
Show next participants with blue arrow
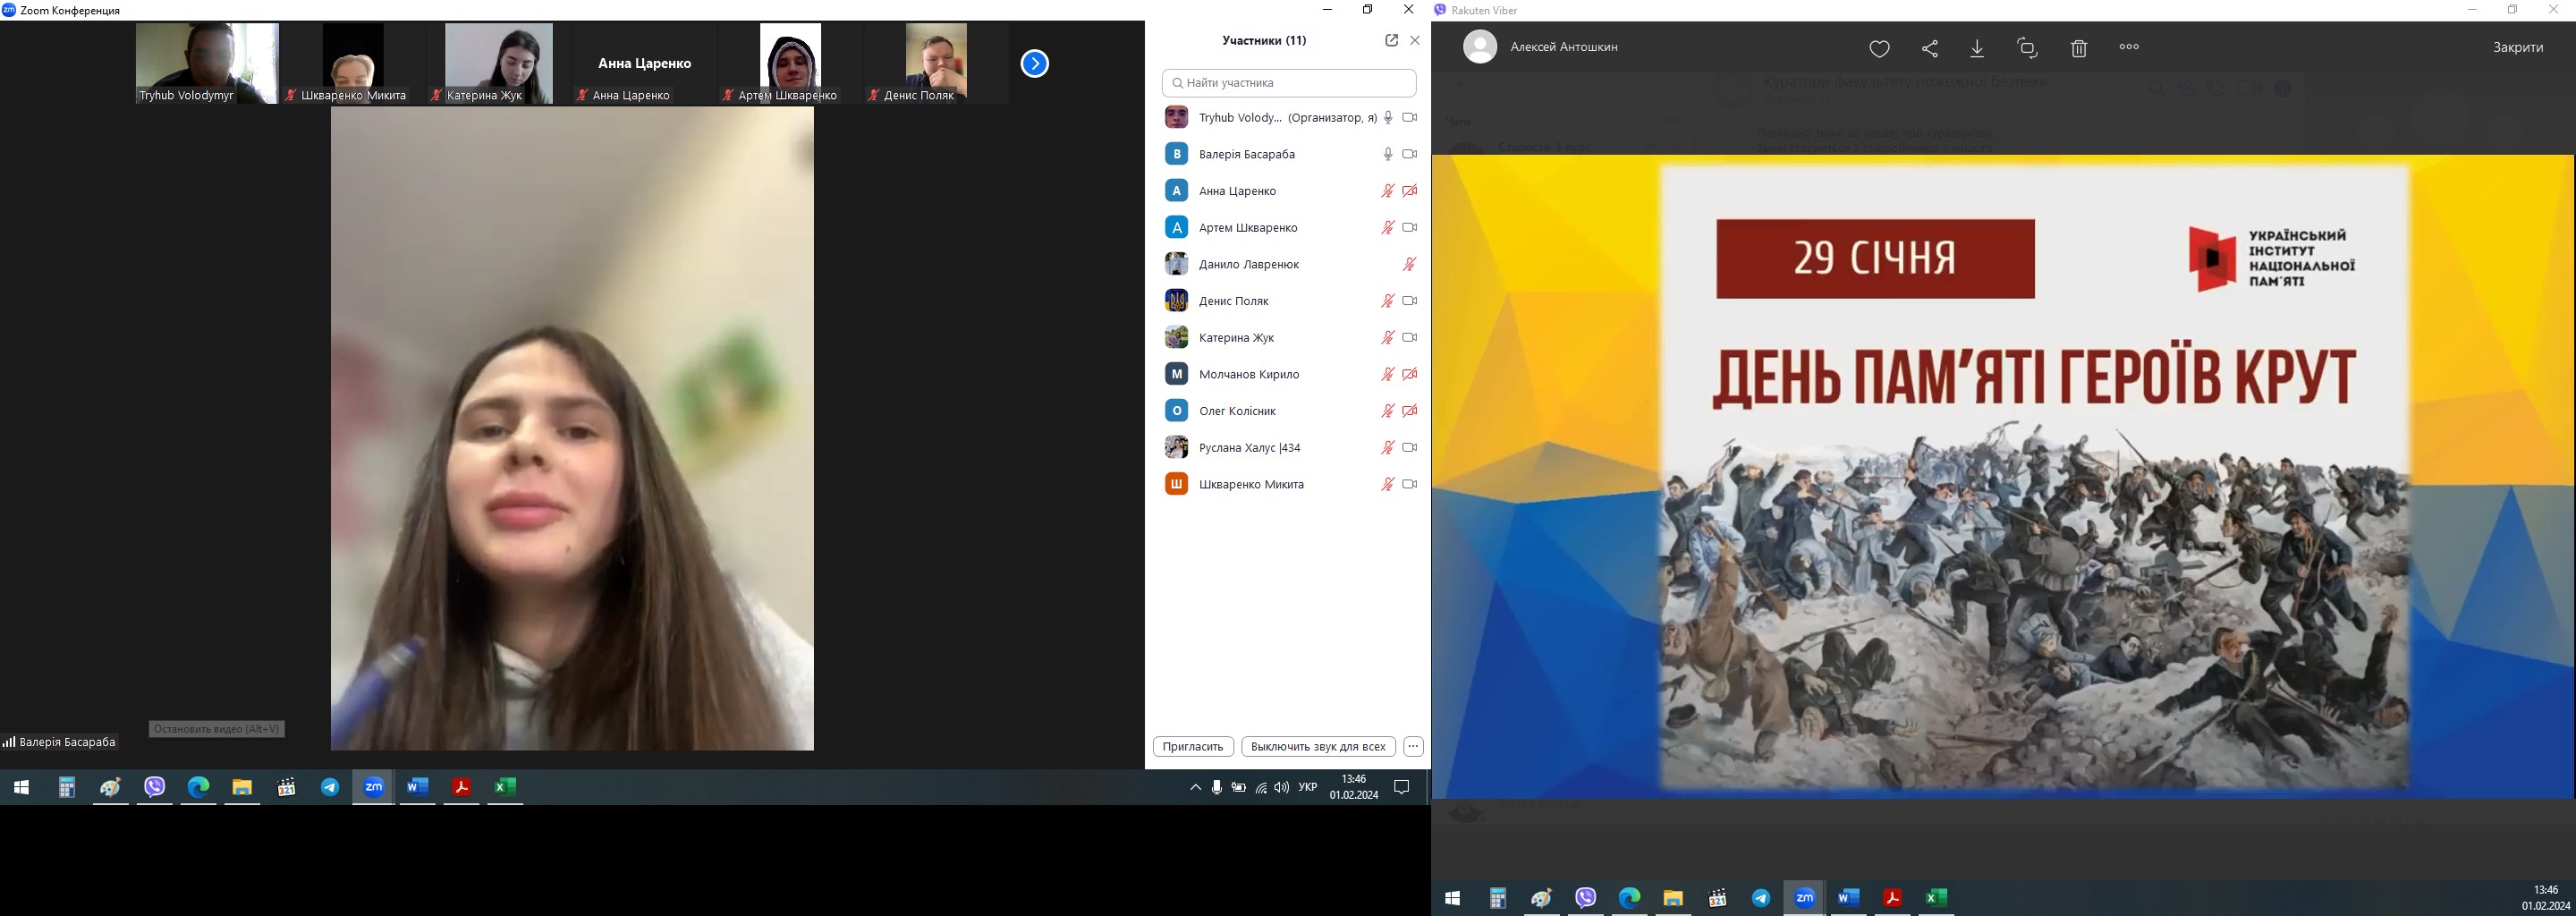pos(1034,64)
